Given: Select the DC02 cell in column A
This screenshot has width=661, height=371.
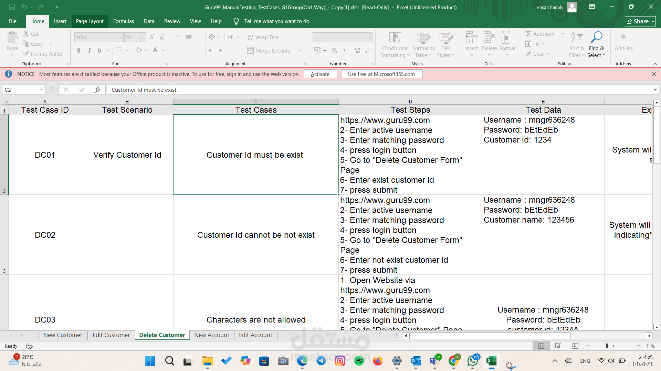Looking at the screenshot, I should [45, 235].
